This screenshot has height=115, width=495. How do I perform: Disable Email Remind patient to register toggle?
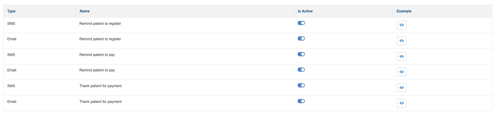301,38
